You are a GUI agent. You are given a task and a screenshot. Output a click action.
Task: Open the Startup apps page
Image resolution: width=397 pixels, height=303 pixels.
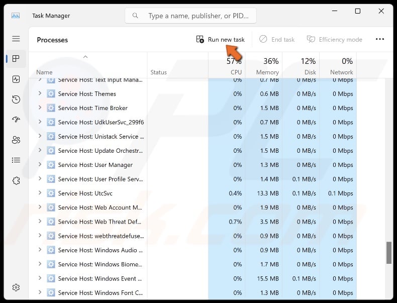[16, 120]
